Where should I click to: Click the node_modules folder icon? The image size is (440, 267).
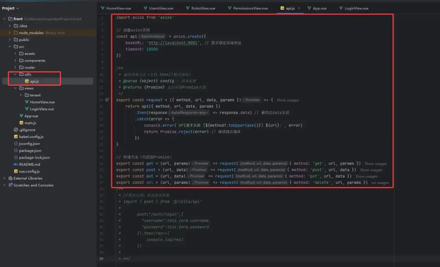(x=16, y=33)
